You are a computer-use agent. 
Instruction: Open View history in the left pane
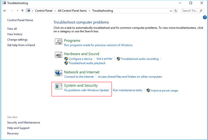15,34
